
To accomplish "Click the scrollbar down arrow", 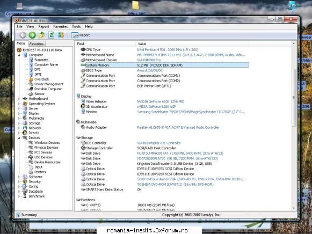I will point(294,208).
